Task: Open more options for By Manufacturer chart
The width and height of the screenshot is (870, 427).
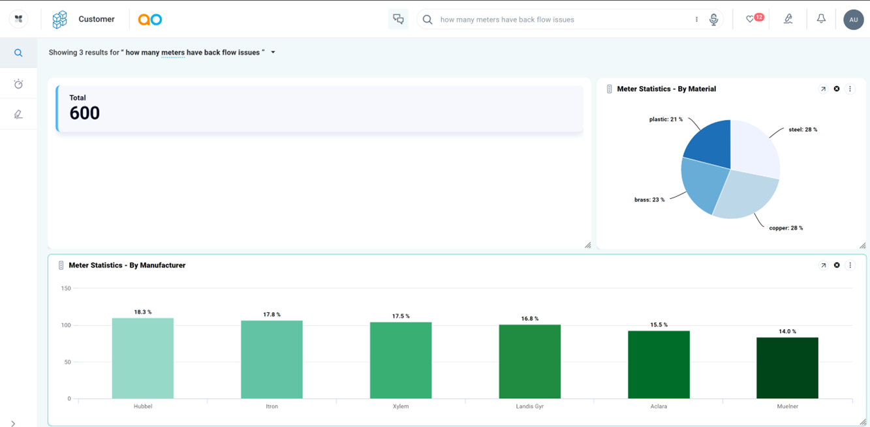Action: point(850,265)
